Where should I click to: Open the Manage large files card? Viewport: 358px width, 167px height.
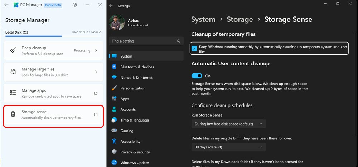tap(53, 72)
